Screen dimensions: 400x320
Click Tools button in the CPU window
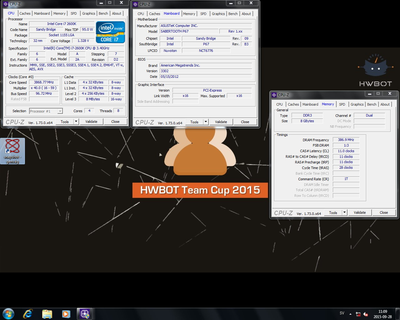[65, 122]
